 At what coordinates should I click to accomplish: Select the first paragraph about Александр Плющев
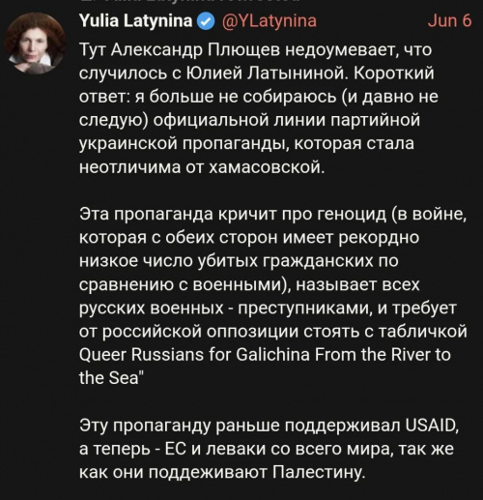point(259,108)
